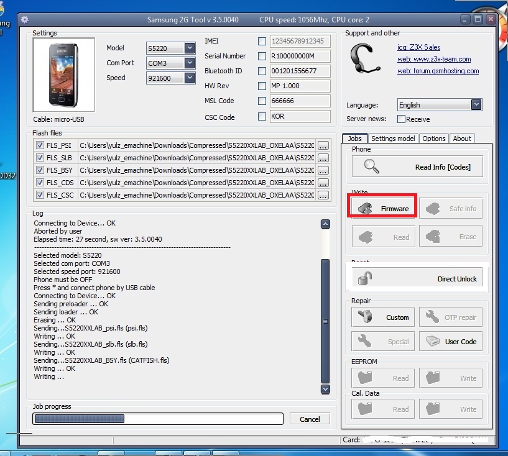Browse for FLS_BSY file
Viewport: 508px width, 456px height.
[323, 170]
